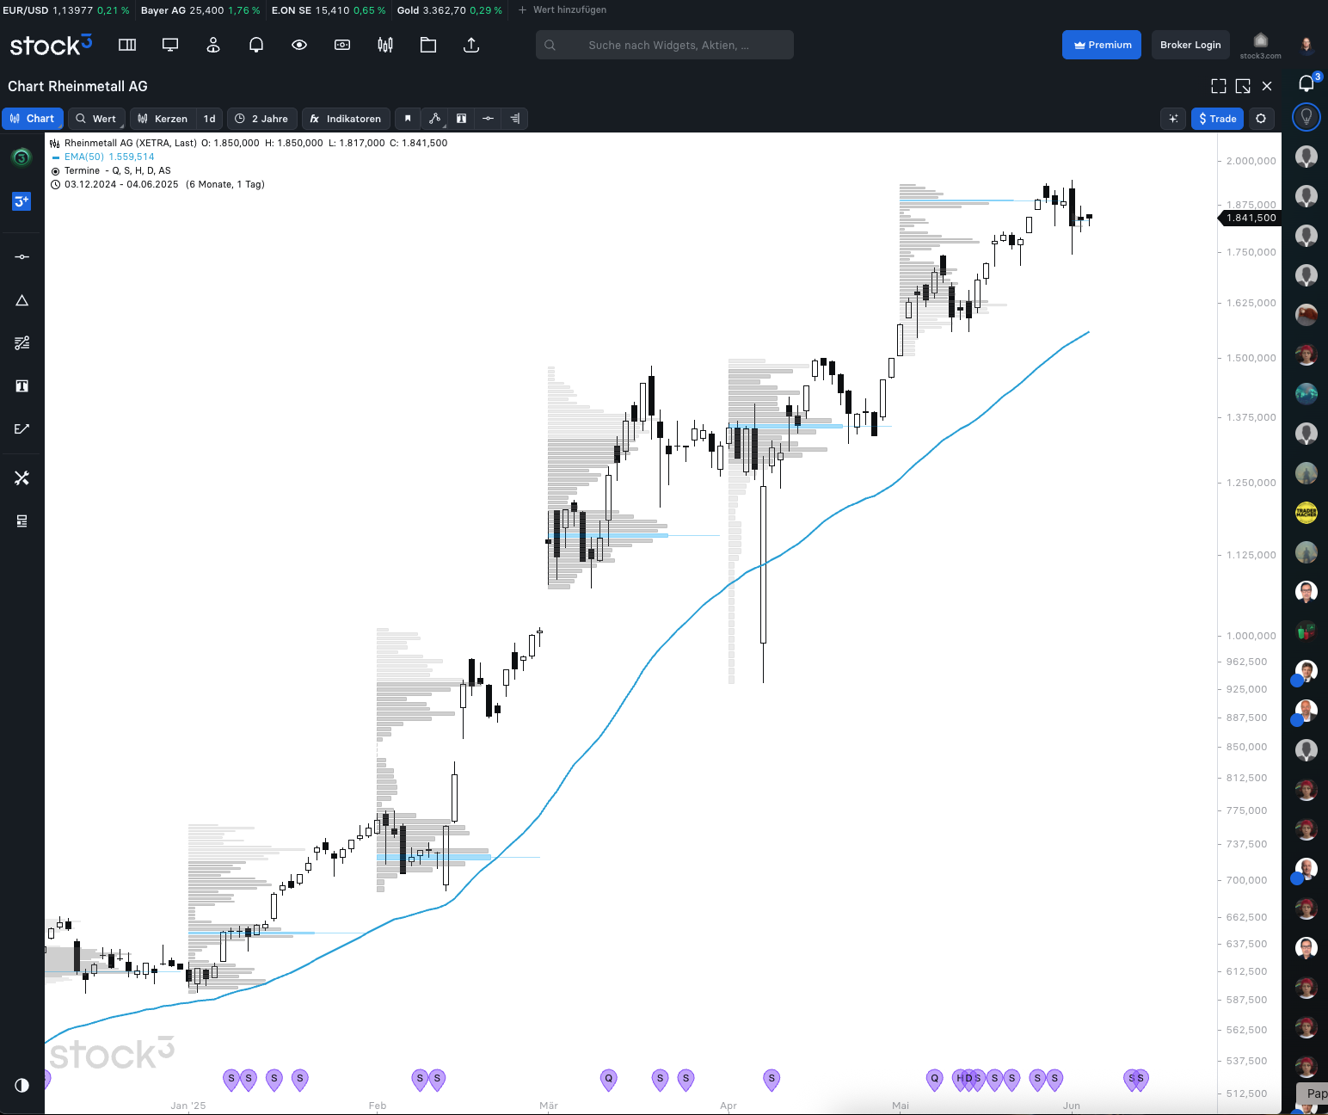Open the person/expert icon in top bar

(213, 45)
